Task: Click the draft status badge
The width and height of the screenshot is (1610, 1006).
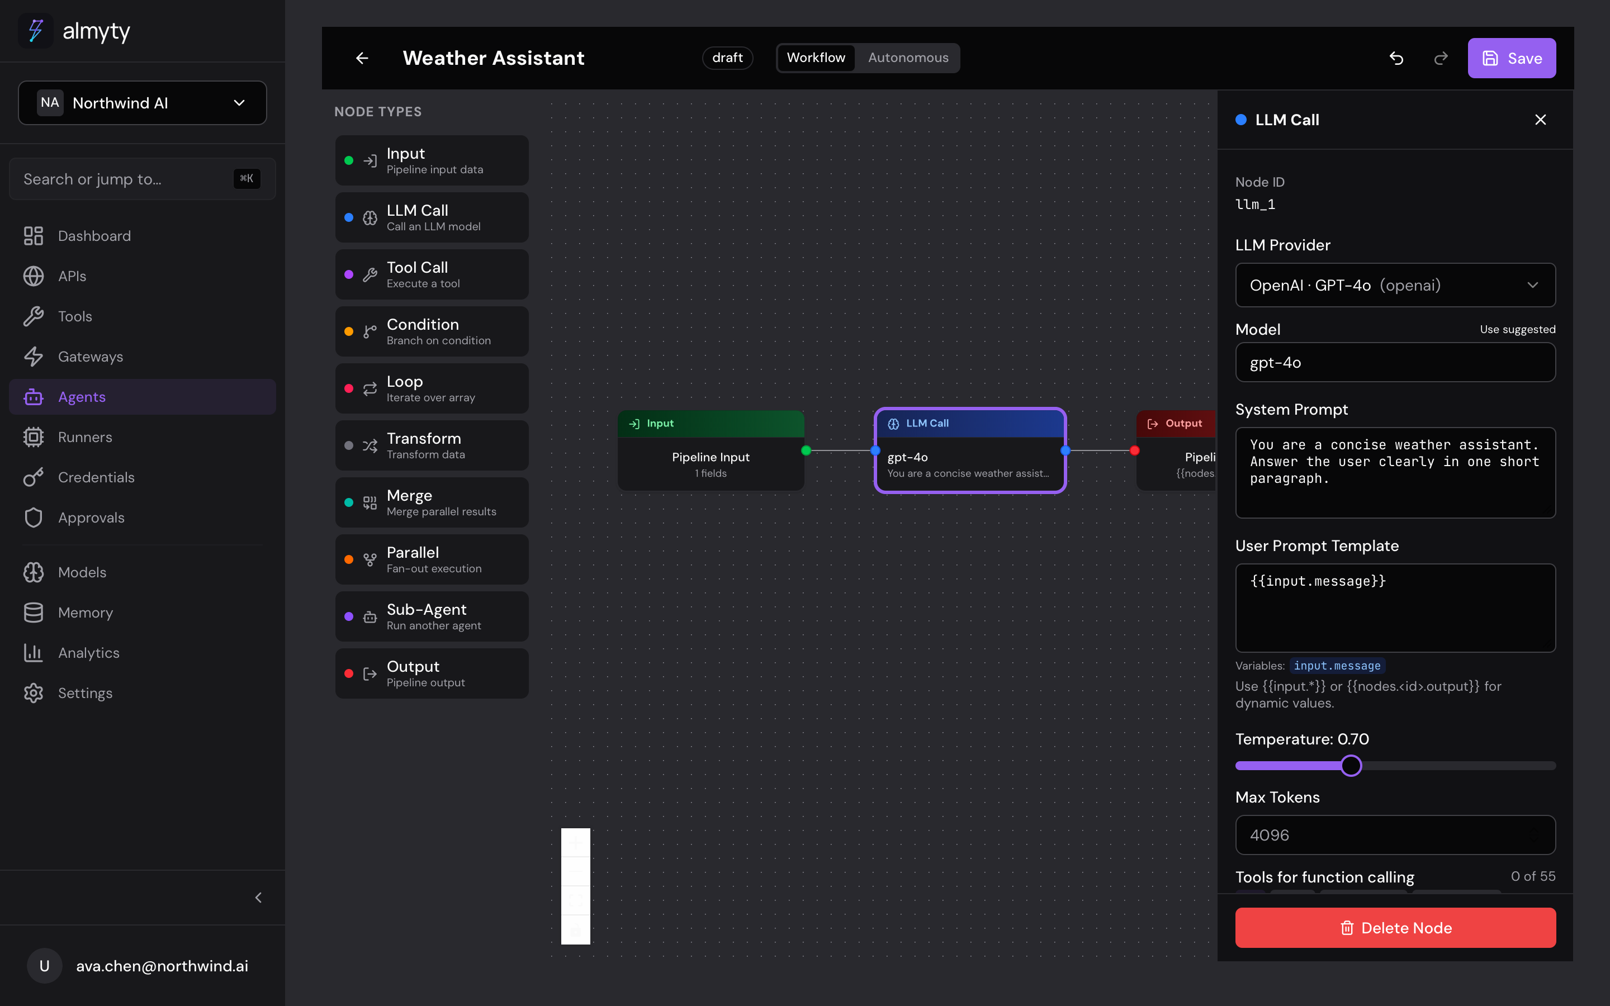Action: pos(727,58)
